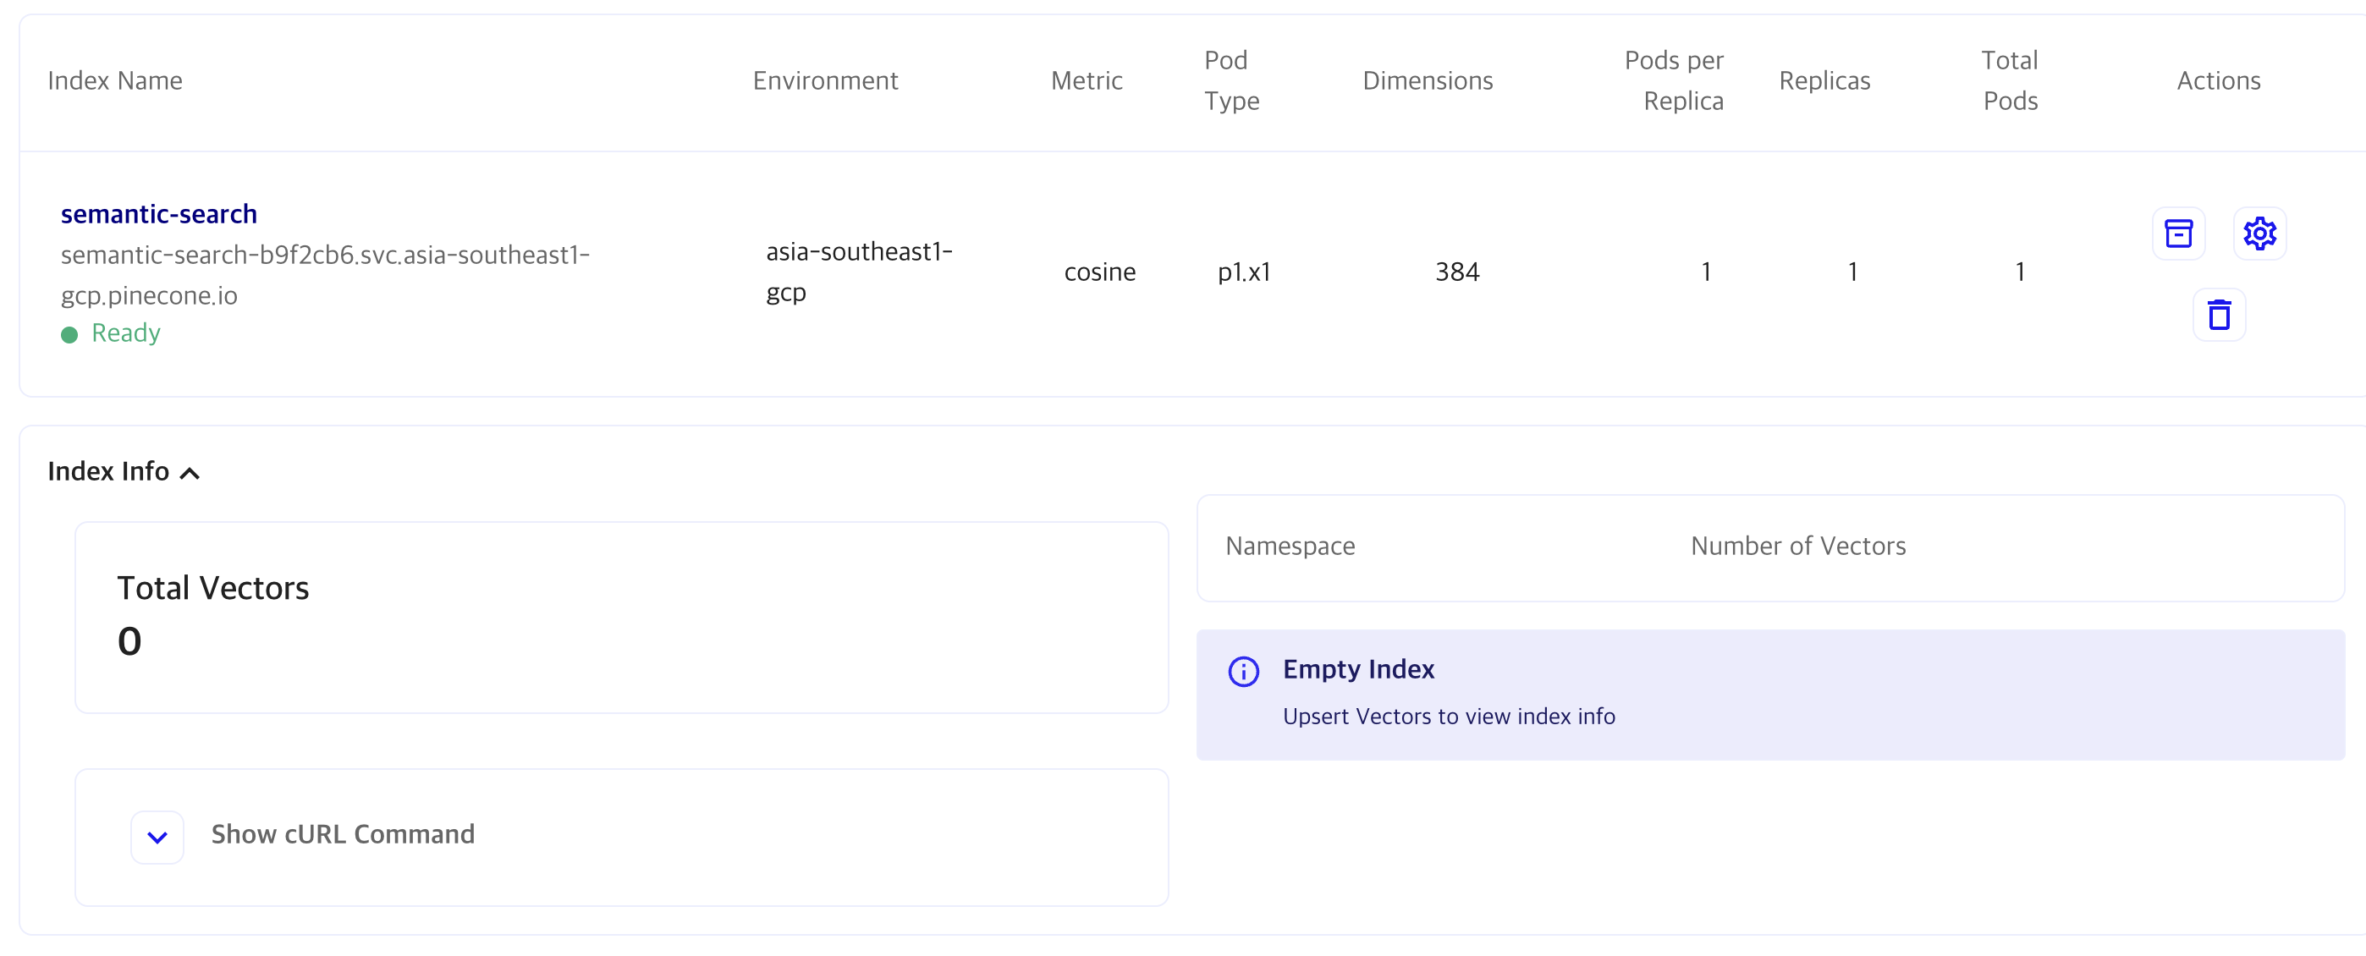Open the semantic-search index link
Viewport: 2366px width, 956px height.
point(158,214)
